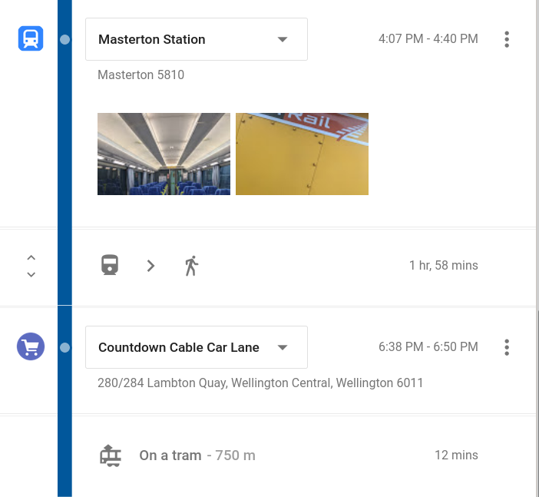The image size is (539, 497).
Task: Expand the travel segment with the up/down chevrons
Action: point(31,267)
